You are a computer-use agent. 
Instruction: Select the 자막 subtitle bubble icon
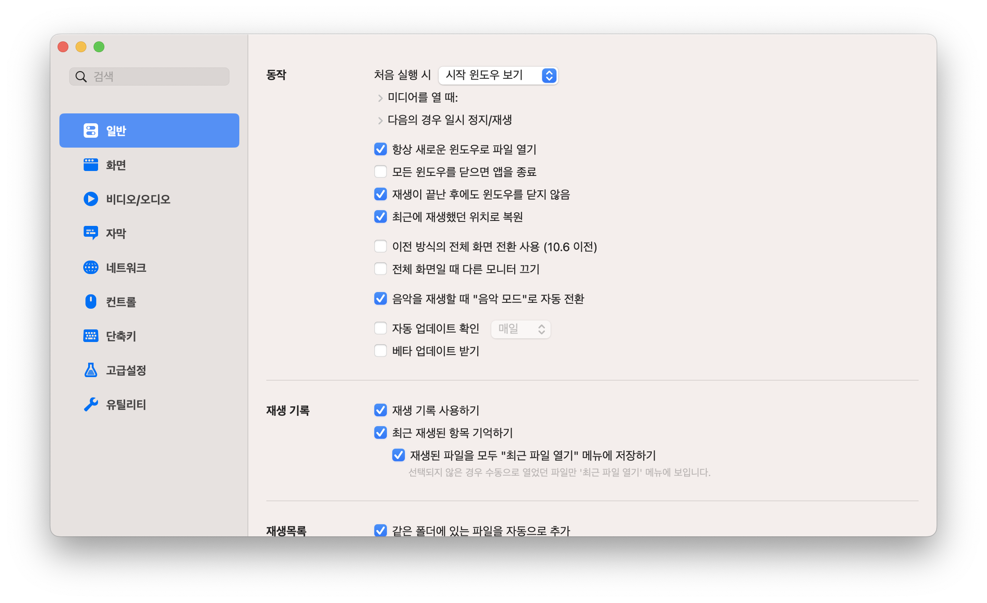[90, 233]
